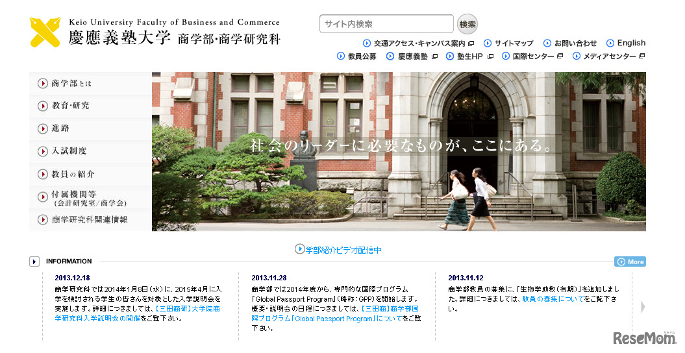The image size is (685, 353).
Task: Open the 教員公募 link
Action: click(x=362, y=56)
